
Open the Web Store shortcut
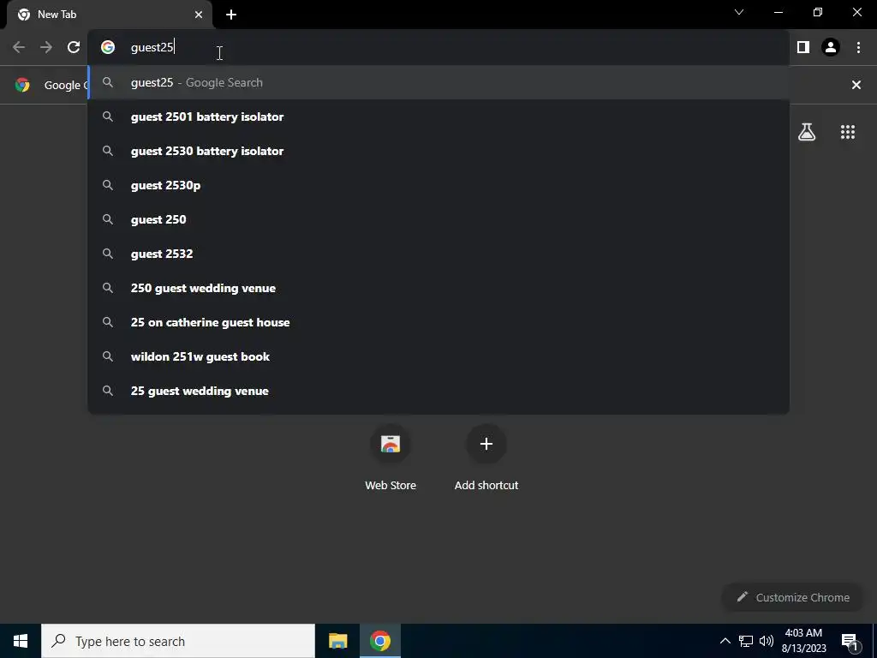click(391, 459)
